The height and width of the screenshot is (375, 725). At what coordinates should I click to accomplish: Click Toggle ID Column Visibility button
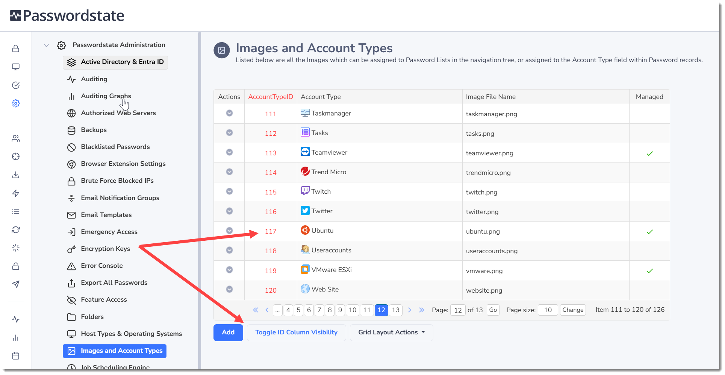296,332
